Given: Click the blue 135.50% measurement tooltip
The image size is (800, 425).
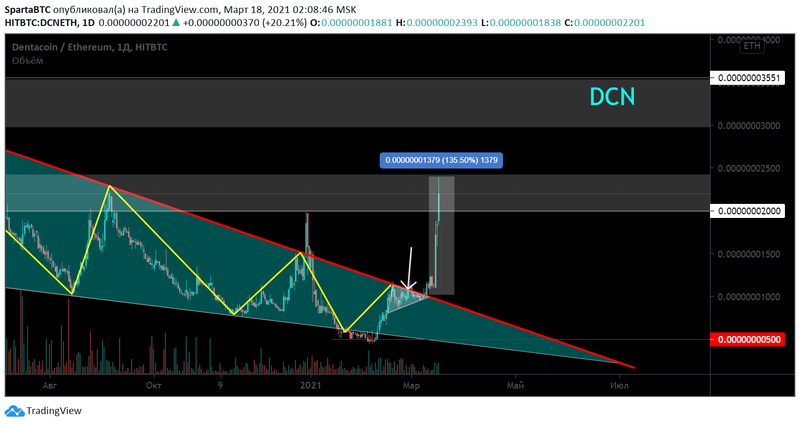Looking at the screenshot, I should coord(441,160).
